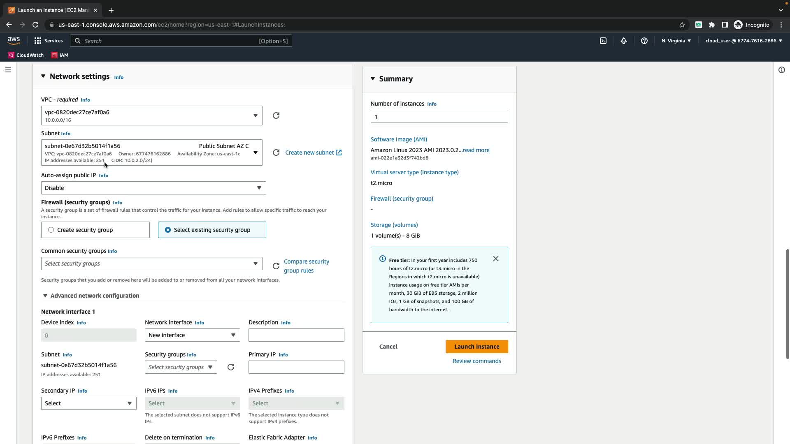Open the AWS support help icon
790x444 pixels.
click(644, 41)
